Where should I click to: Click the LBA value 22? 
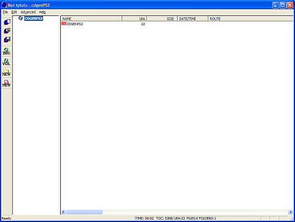click(143, 24)
